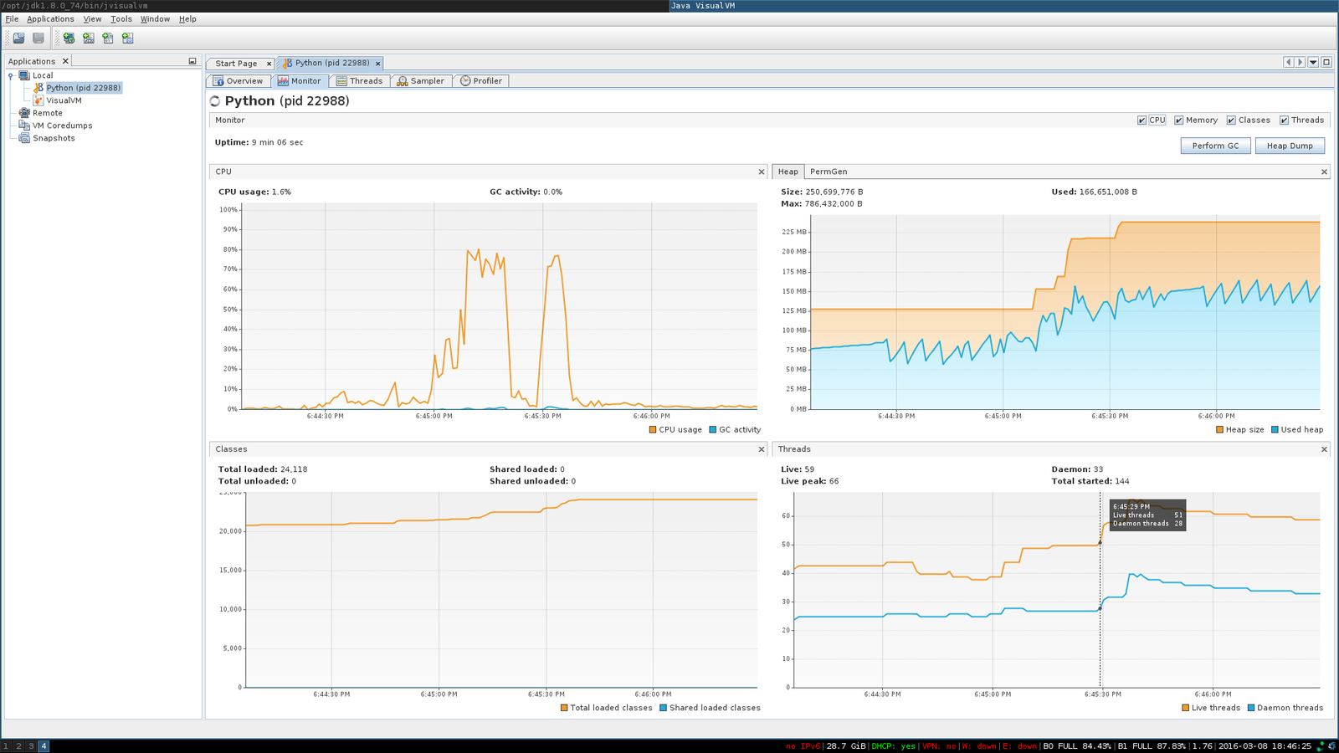
Task: Click the Total loaded classes legend swatch
Action: click(x=564, y=708)
